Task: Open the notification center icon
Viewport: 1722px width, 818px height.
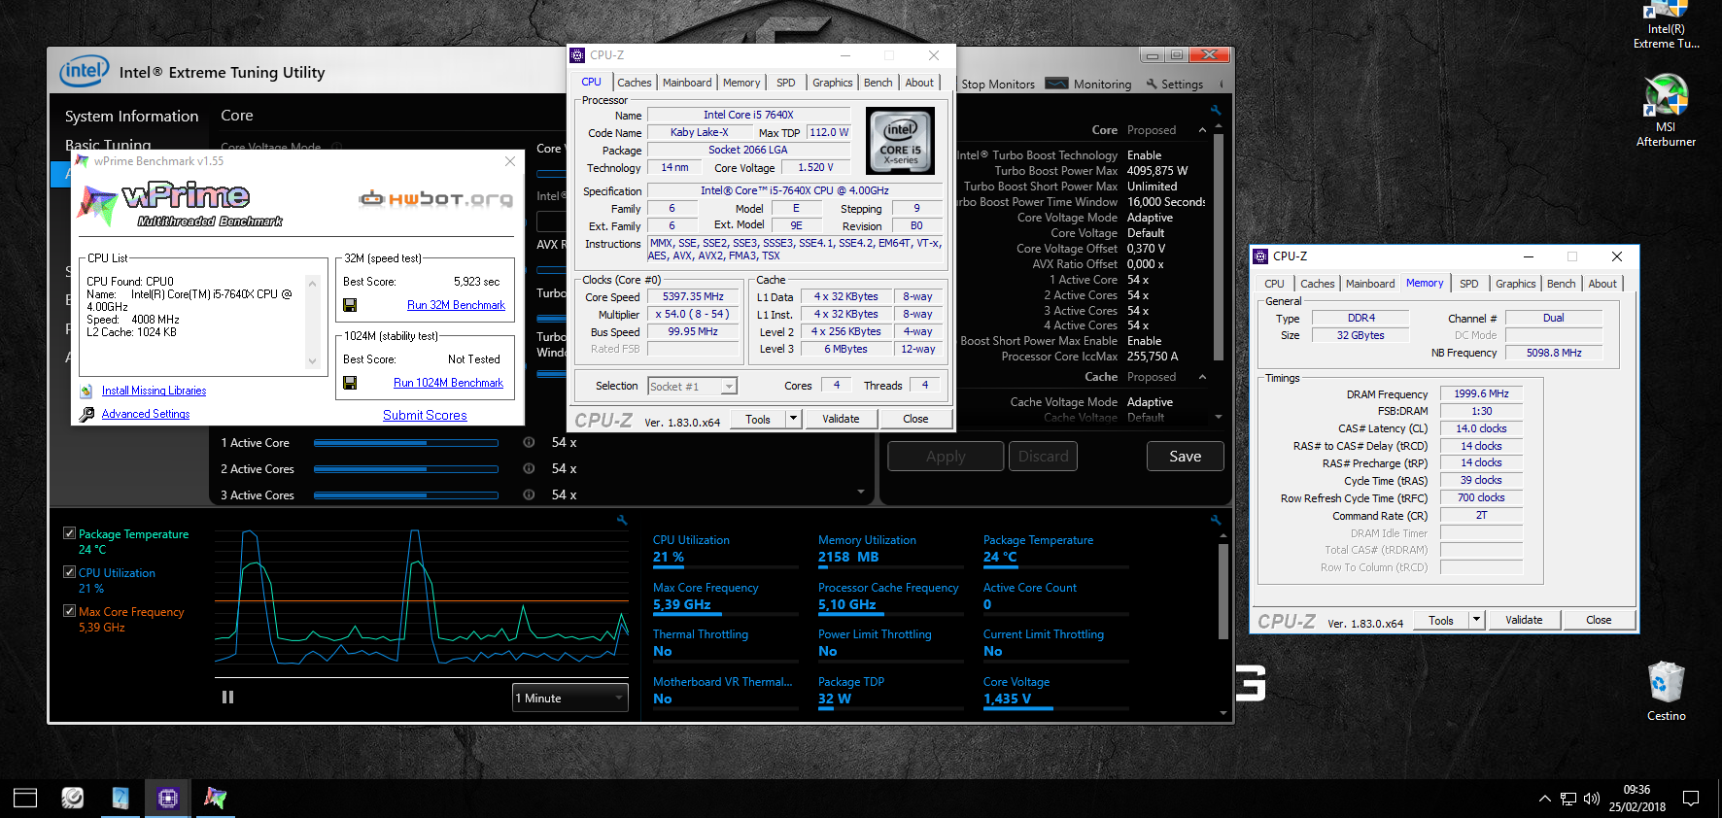Action: [x=1691, y=799]
